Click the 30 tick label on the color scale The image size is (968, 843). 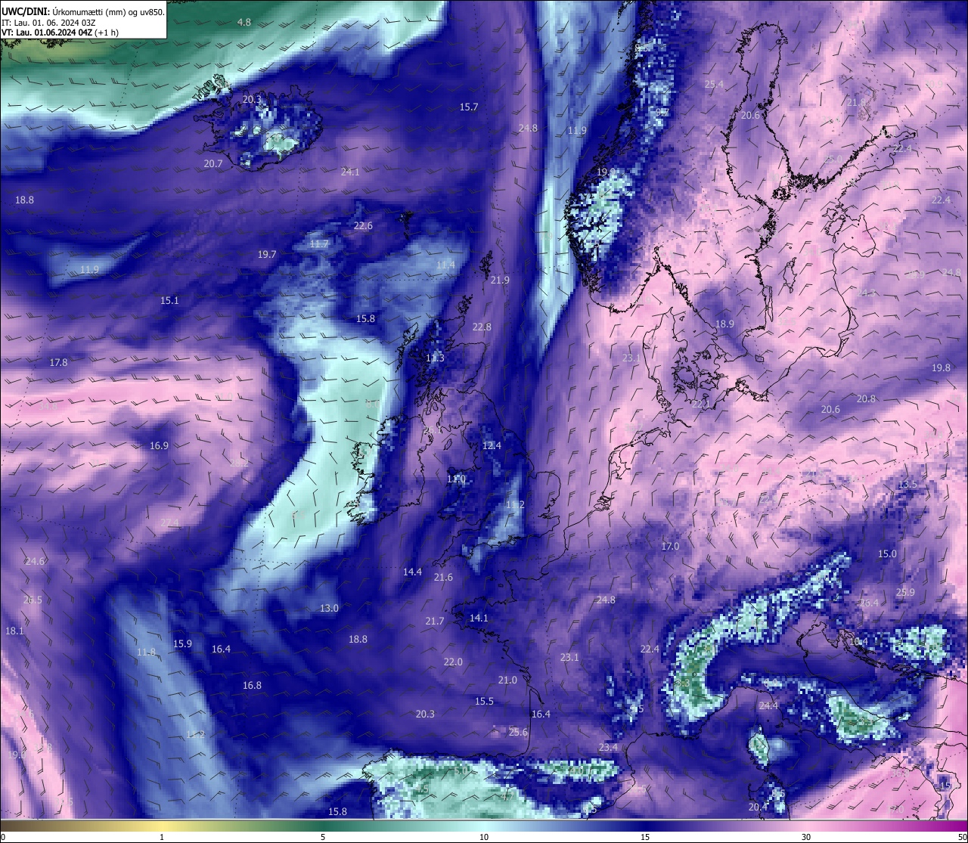click(806, 837)
